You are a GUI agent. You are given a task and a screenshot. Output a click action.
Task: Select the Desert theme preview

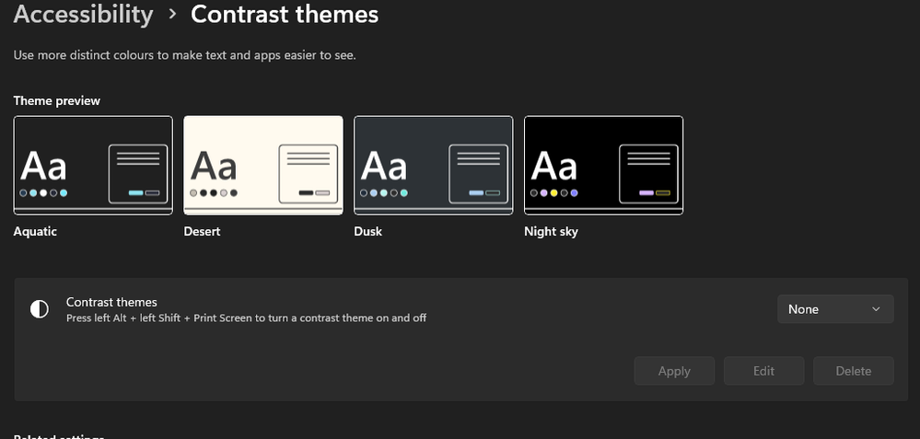tap(263, 166)
